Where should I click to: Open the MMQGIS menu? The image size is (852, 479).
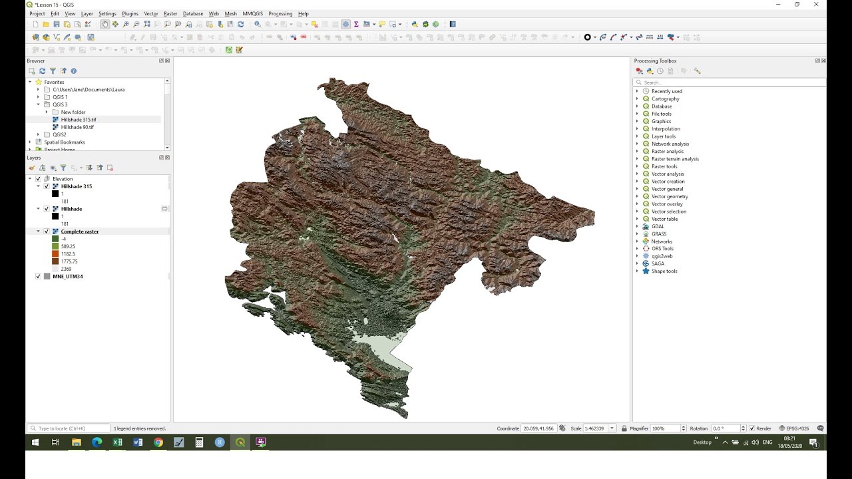253,13
